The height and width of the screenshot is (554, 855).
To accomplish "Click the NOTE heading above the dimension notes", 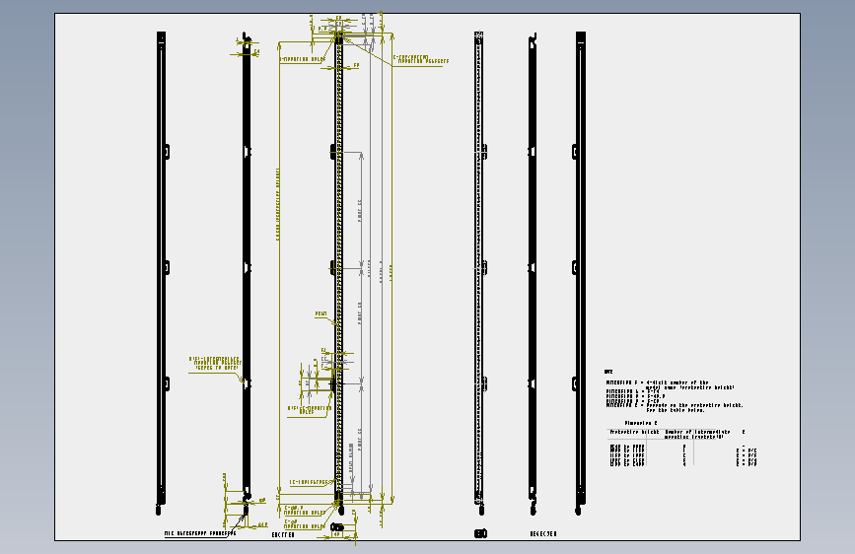I will click(x=608, y=372).
